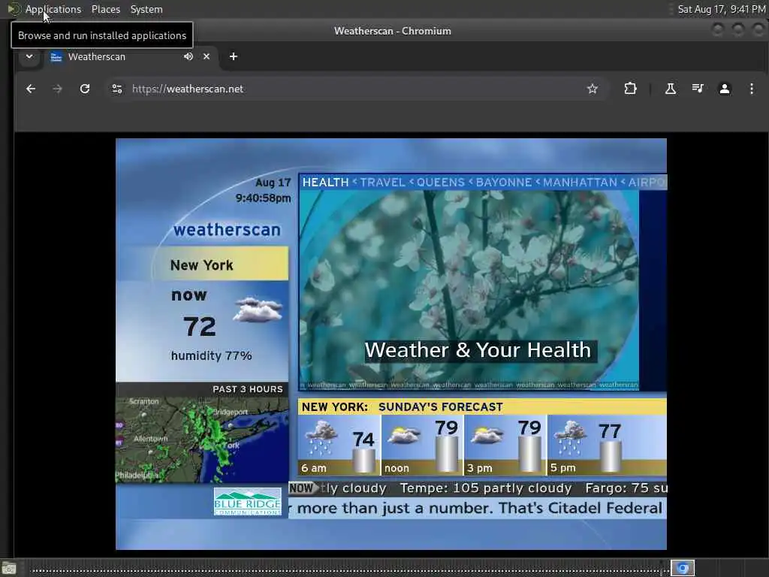The height and width of the screenshot is (577, 769).
Task: Click the show desktop icon in bottom panel
Action: [8, 569]
